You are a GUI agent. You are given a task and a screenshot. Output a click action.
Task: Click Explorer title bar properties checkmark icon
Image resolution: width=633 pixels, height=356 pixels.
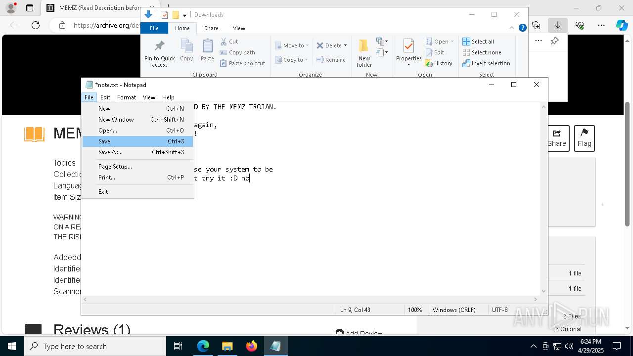click(x=165, y=15)
